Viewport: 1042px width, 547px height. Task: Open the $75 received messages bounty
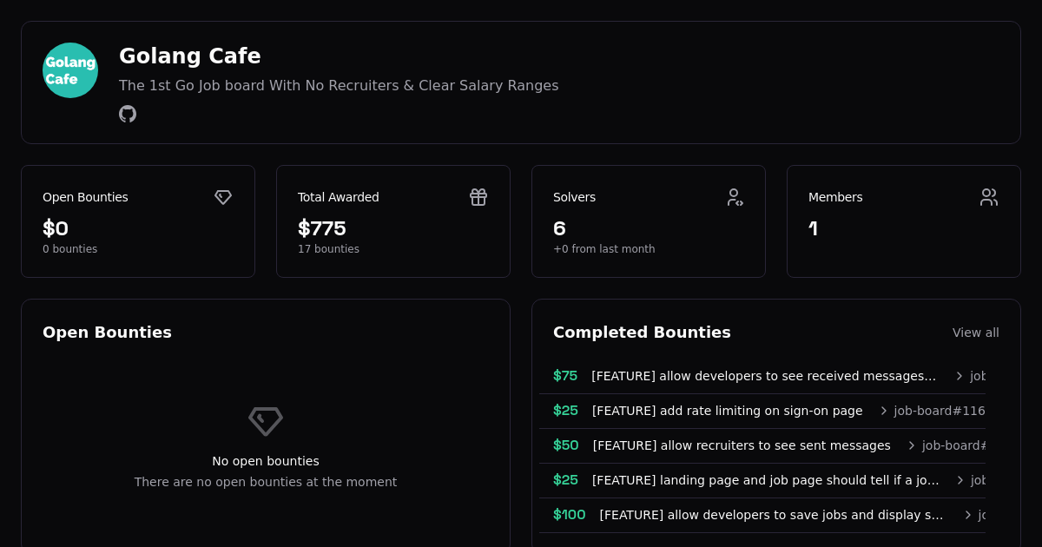click(763, 376)
